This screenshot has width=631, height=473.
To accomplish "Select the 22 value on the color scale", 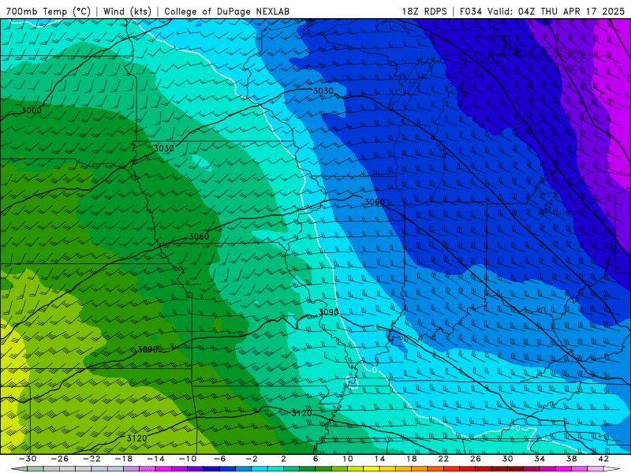I will coord(443,459).
